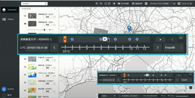Select the text annotation tool icon

click(109, 4)
